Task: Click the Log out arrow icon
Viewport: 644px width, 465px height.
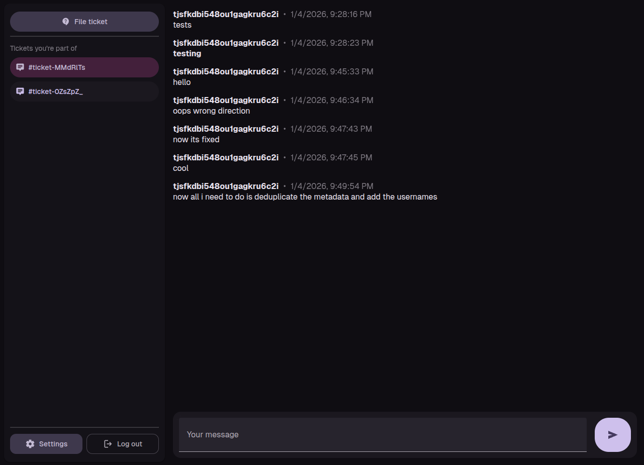Action: (108, 444)
